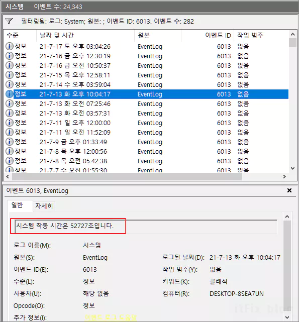Image resolution: width=299 pixels, height=322 pixels.
Task: Select event dated 21-7-8 목 오전 05:42:38
Action: coord(146,161)
